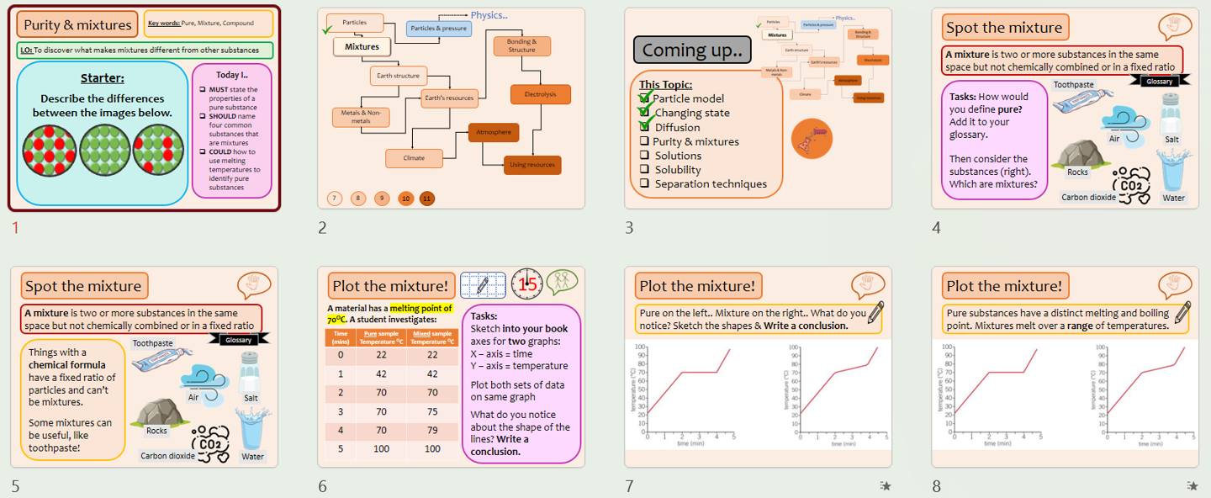Click the Purity & mixtures unchecked box on slide 3

pyautogui.click(x=644, y=141)
